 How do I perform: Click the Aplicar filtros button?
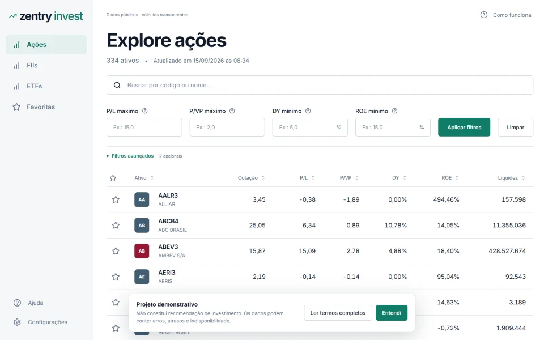464,127
